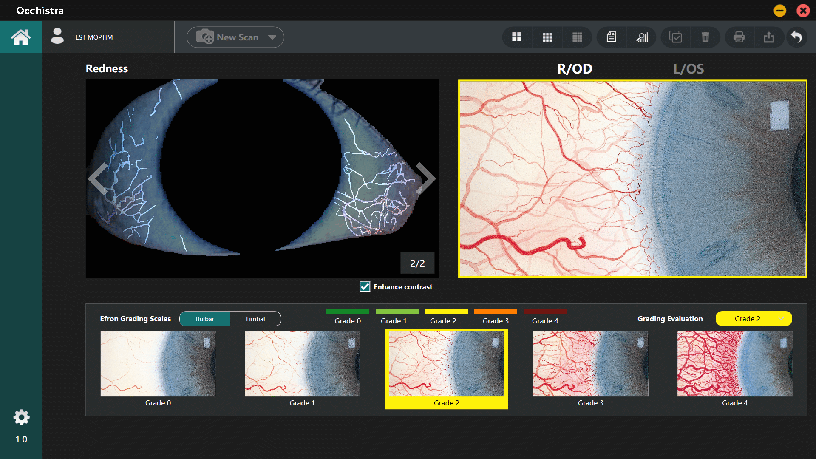
Task: Uncheck the Enhance contrast checkbox
Action: (x=365, y=287)
